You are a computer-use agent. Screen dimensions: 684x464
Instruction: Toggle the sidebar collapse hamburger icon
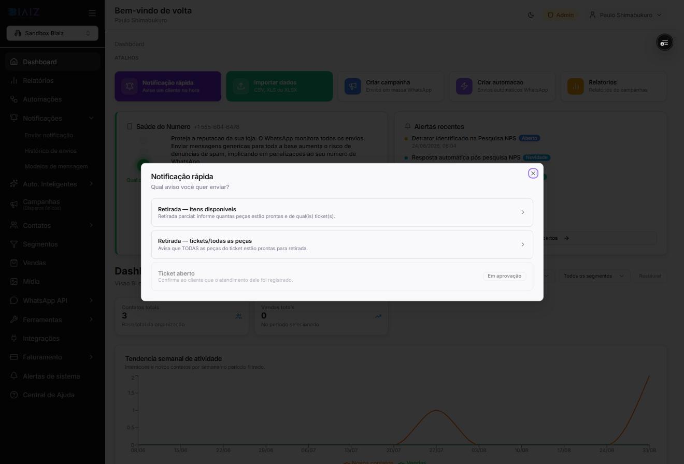coord(92,13)
